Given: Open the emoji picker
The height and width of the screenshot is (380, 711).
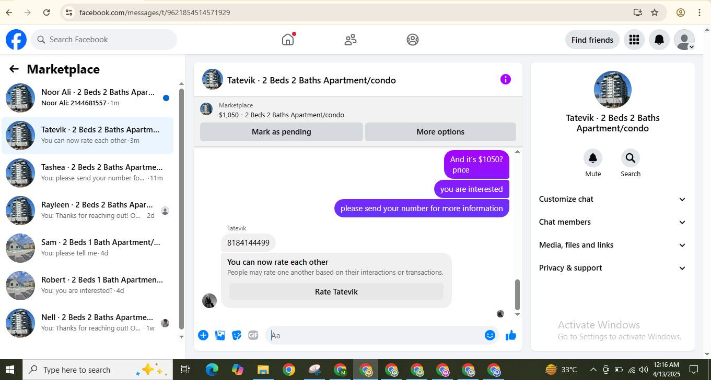Looking at the screenshot, I should [490, 336].
